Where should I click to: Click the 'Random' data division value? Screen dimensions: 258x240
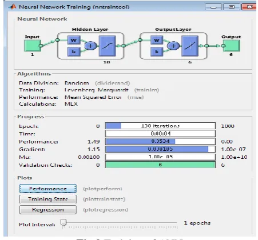click(77, 83)
